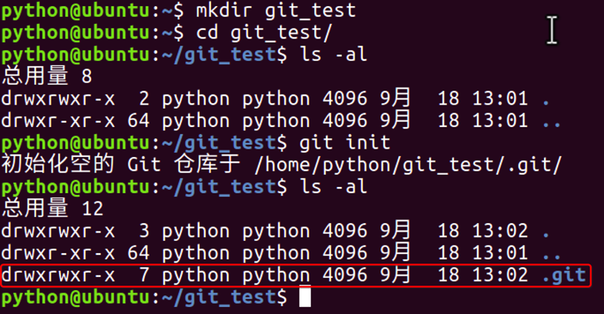Click the terminal cursor block at last prompt
The width and height of the screenshot is (604, 314).
305,297
